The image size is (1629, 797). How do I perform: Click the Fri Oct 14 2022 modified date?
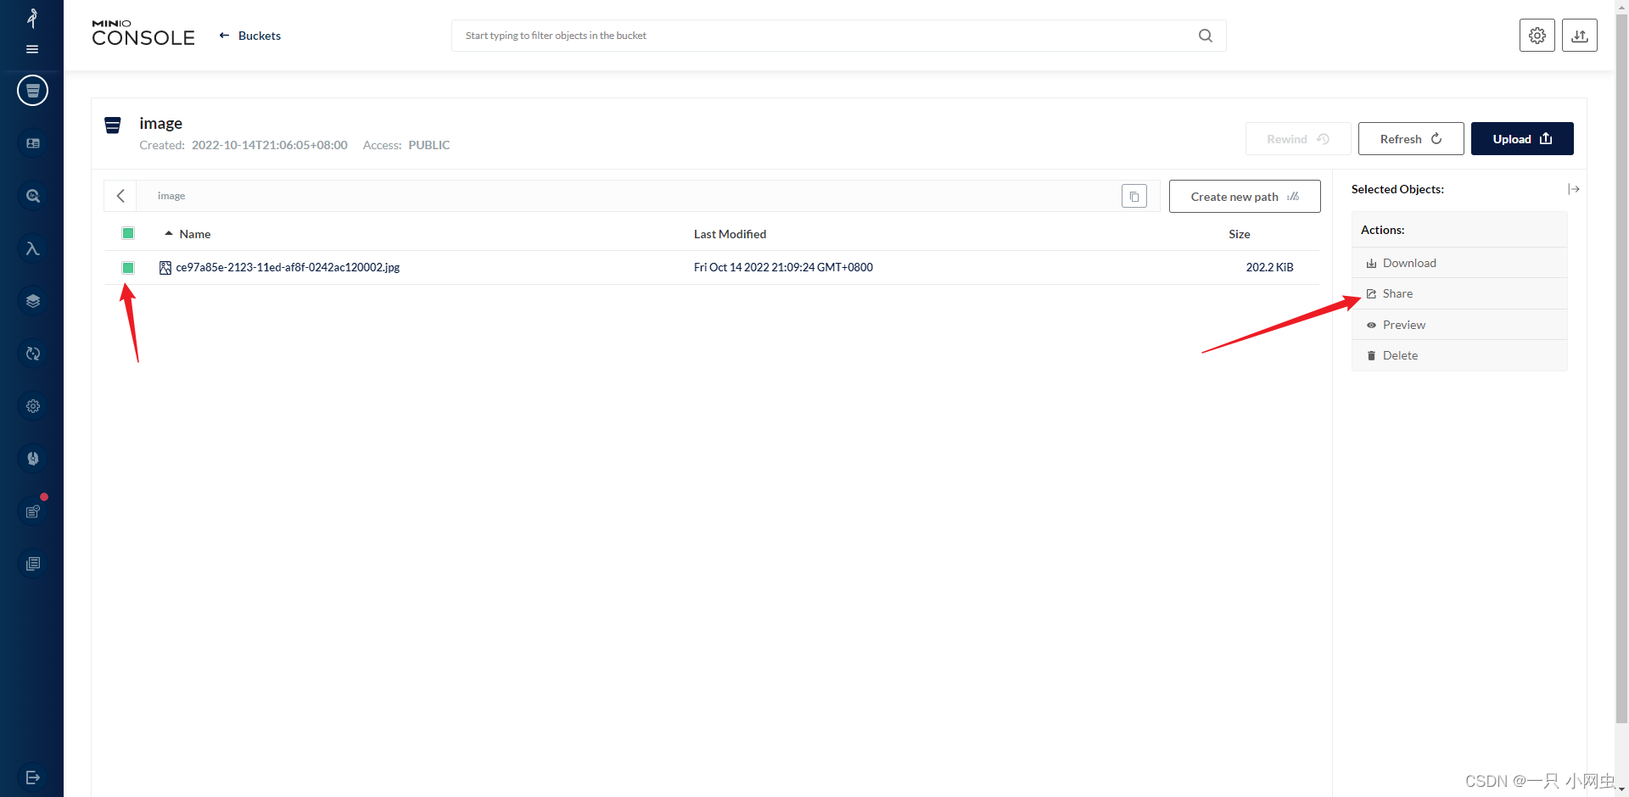(x=783, y=267)
